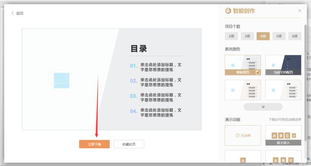Viewport: 311px width, 166px height.
Task: Select 4项 item count
Action: point(263,36)
